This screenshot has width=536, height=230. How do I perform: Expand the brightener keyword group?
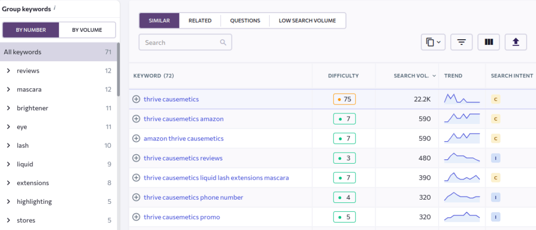point(8,108)
